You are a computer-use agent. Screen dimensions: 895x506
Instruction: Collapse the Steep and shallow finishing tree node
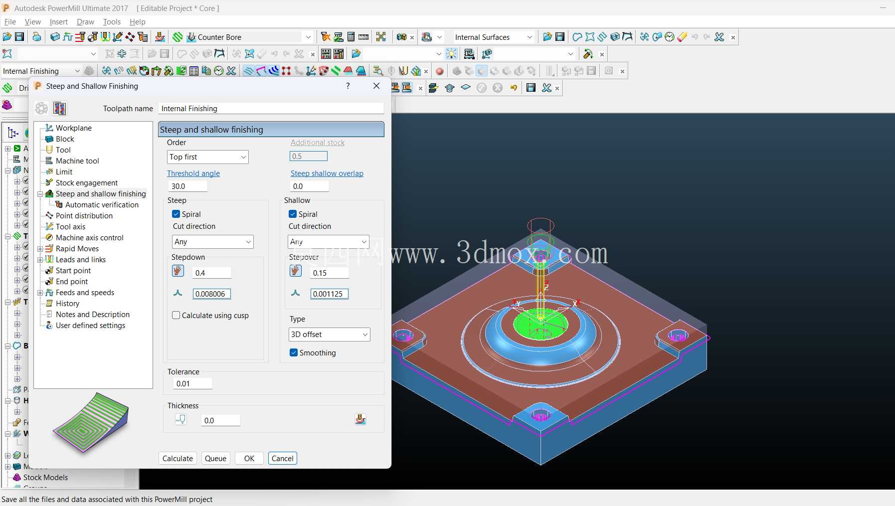tap(40, 194)
